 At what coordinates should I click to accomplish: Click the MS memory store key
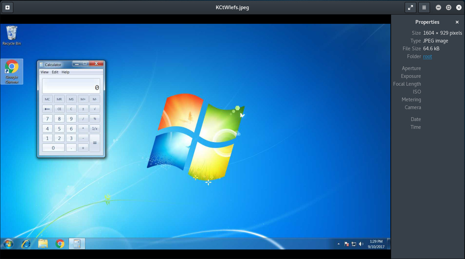click(71, 99)
